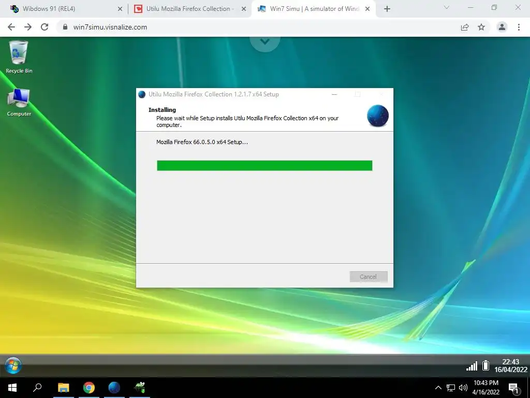Switch to Chrome in taskbar
This screenshot has width=530, height=398.
tap(89, 388)
